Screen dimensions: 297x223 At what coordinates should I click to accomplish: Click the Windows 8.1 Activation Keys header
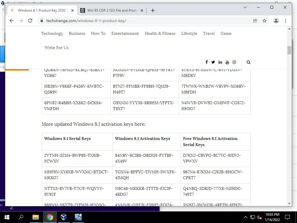[x=142, y=139]
